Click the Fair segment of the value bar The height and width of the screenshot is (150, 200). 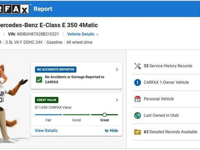(x=48, y=115)
